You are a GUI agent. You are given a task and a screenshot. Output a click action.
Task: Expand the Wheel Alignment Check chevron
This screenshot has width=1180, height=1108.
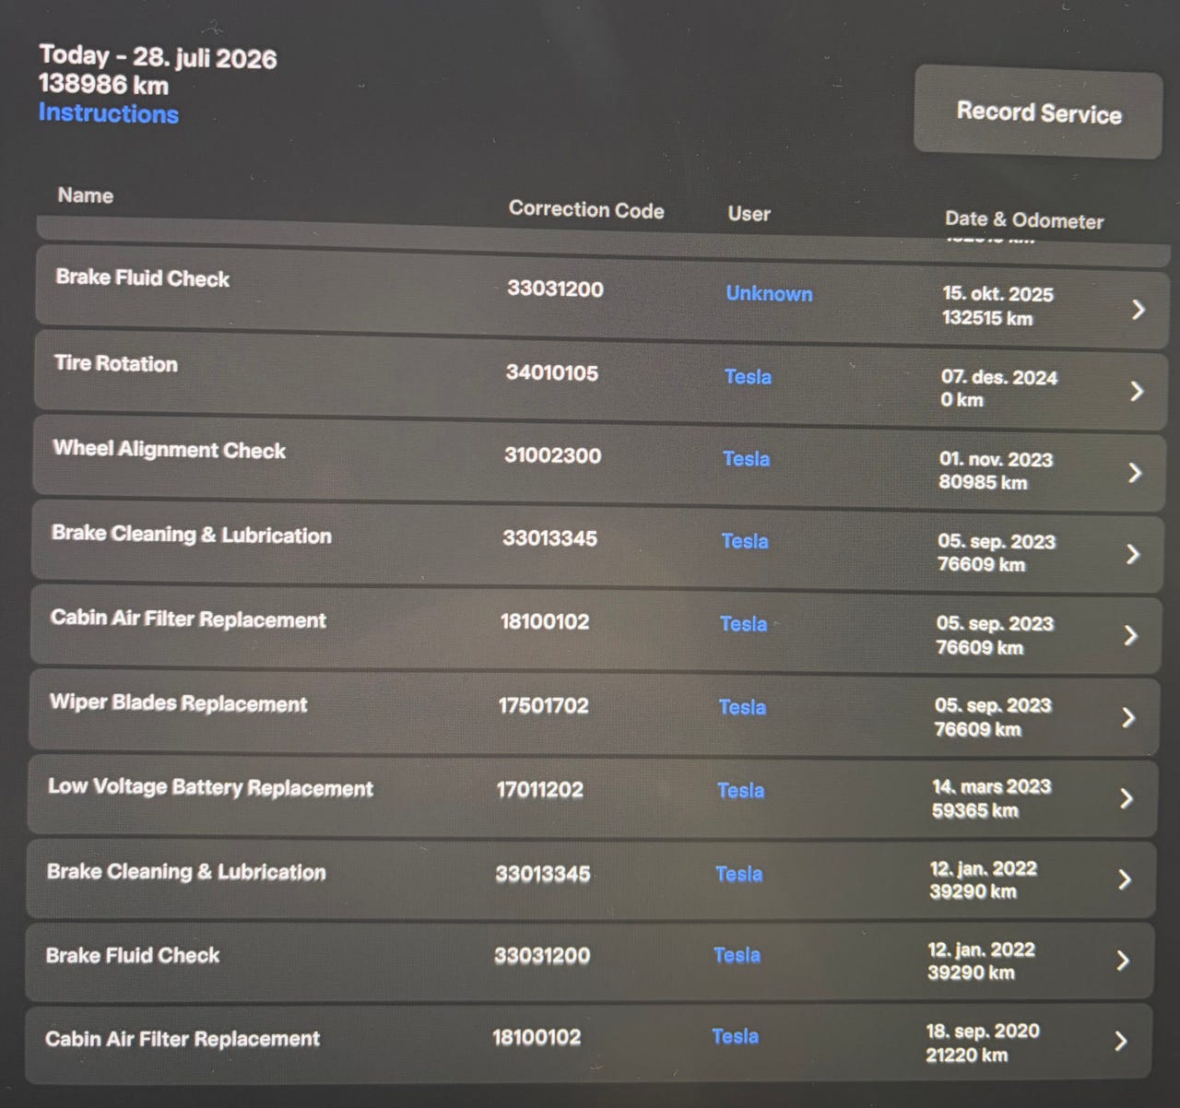(1135, 473)
